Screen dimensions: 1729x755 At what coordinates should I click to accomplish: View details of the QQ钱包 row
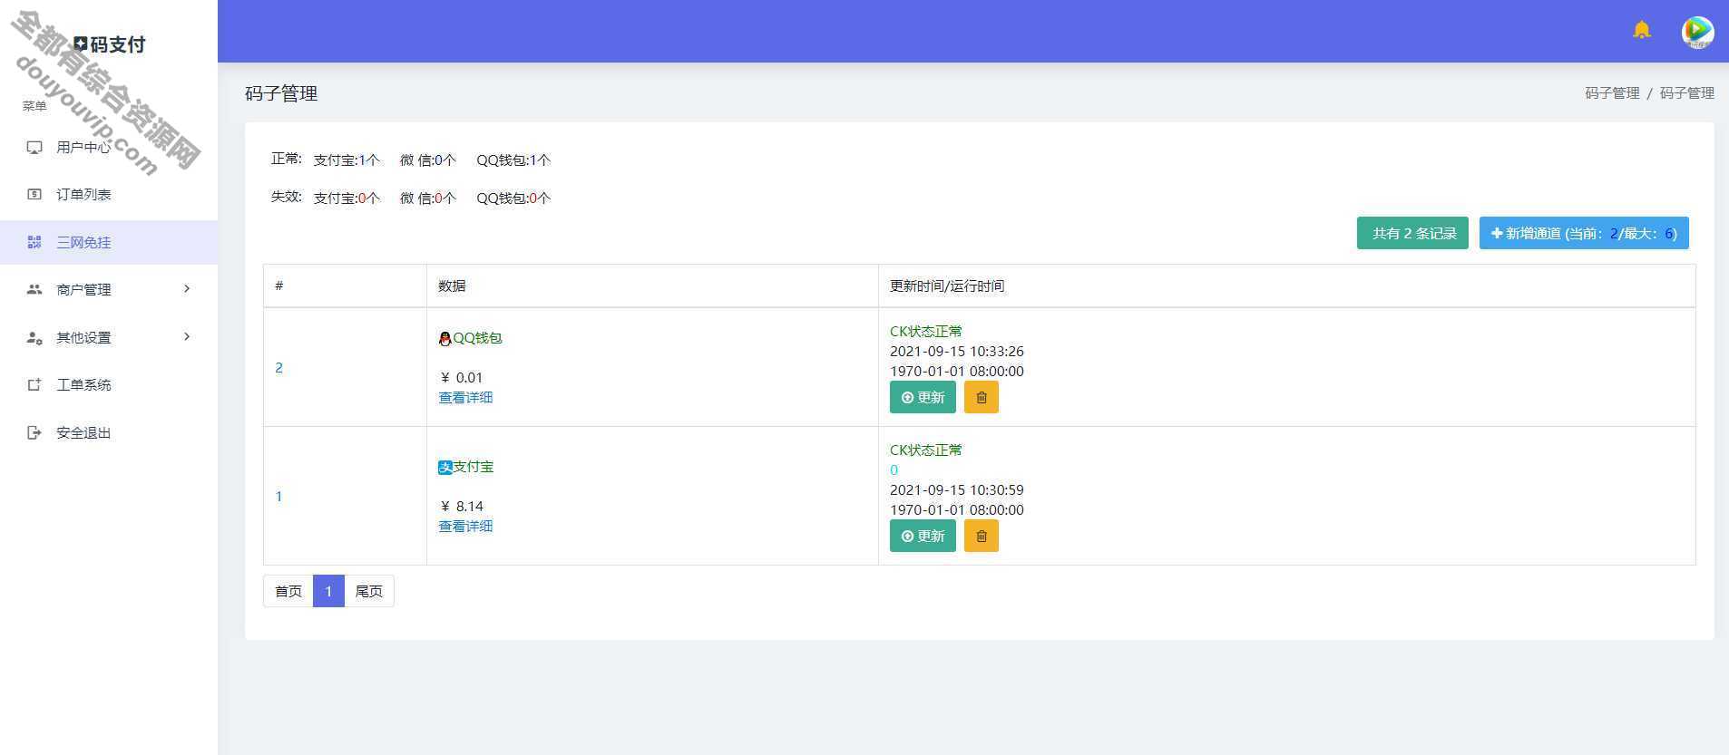click(465, 397)
